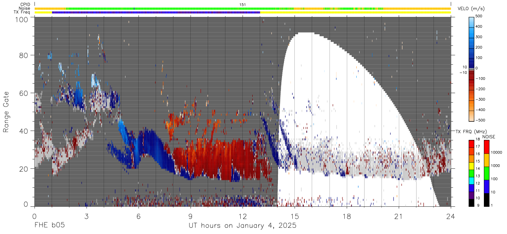This screenshot has height=234, width=507.
Task: Click the -10 threshold label beside velocity colorbar
Action: click(463, 73)
